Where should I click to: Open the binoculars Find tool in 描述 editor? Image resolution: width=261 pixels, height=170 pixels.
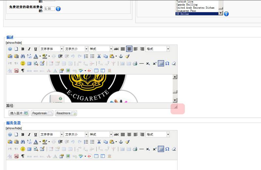pos(23,56)
